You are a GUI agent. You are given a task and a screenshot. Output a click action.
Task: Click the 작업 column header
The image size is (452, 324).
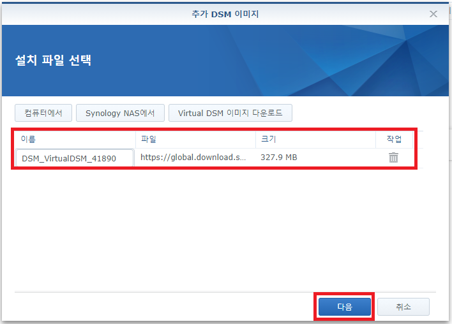[394, 140]
